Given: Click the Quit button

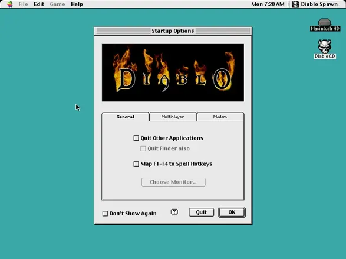Looking at the screenshot, I should coord(202,212).
